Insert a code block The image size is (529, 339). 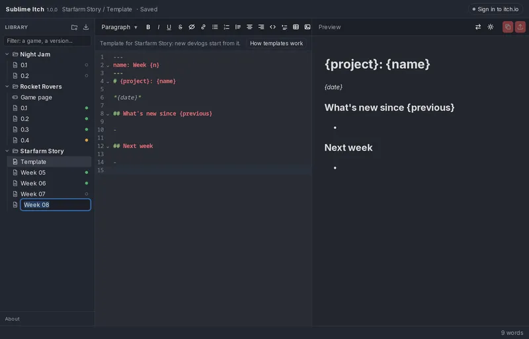[272, 27]
